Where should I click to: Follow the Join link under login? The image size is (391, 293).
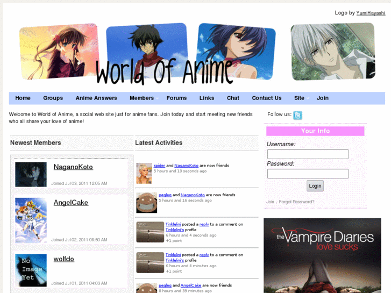(x=270, y=202)
